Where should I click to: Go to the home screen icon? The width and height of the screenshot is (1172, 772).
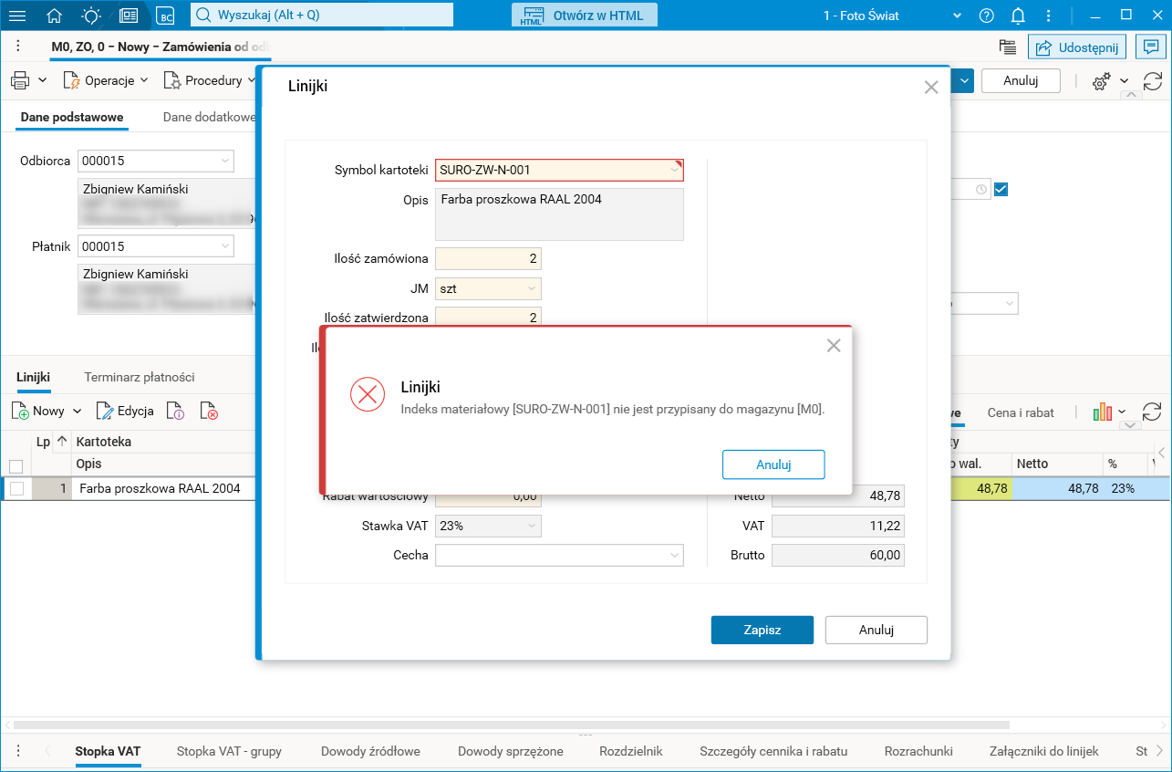point(55,16)
